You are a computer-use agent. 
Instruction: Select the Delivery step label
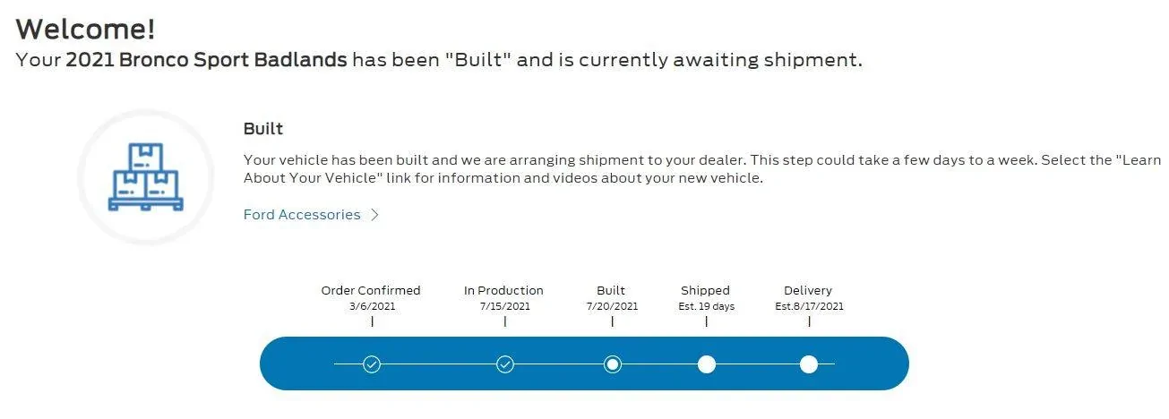(x=808, y=290)
